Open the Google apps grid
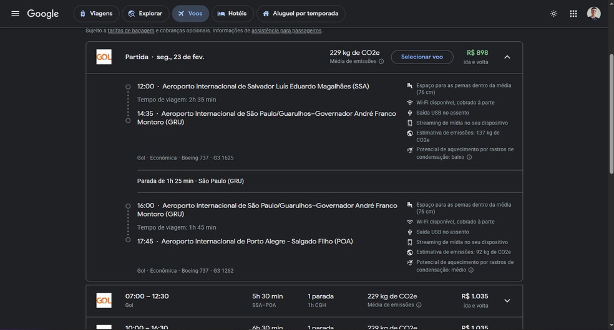This screenshot has width=614, height=330. [x=573, y=14]
